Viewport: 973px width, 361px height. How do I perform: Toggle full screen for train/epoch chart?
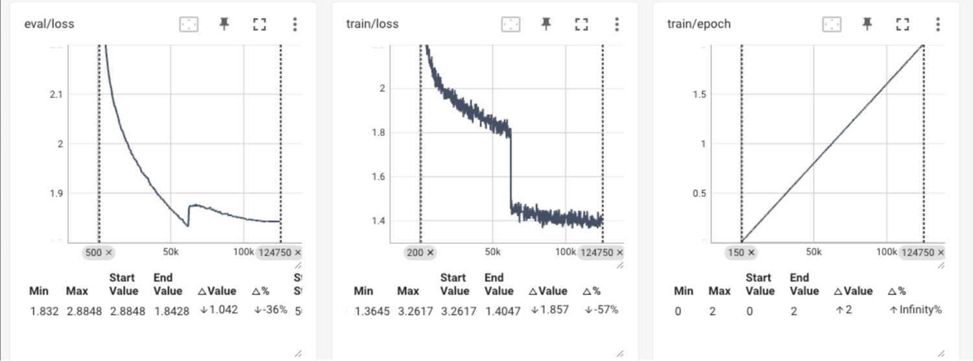(902, 25)
